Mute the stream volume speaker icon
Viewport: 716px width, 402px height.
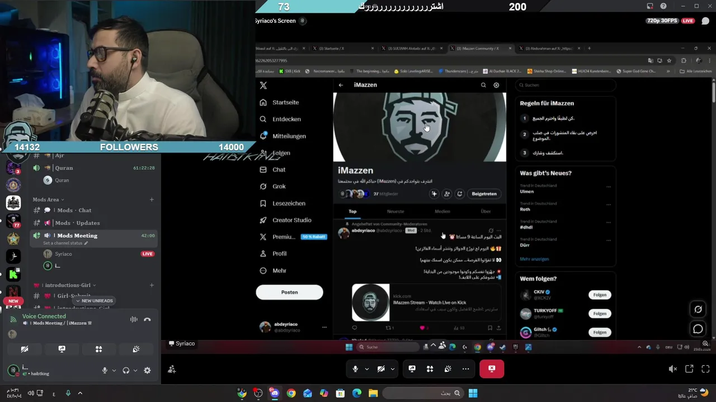point(673,369)
